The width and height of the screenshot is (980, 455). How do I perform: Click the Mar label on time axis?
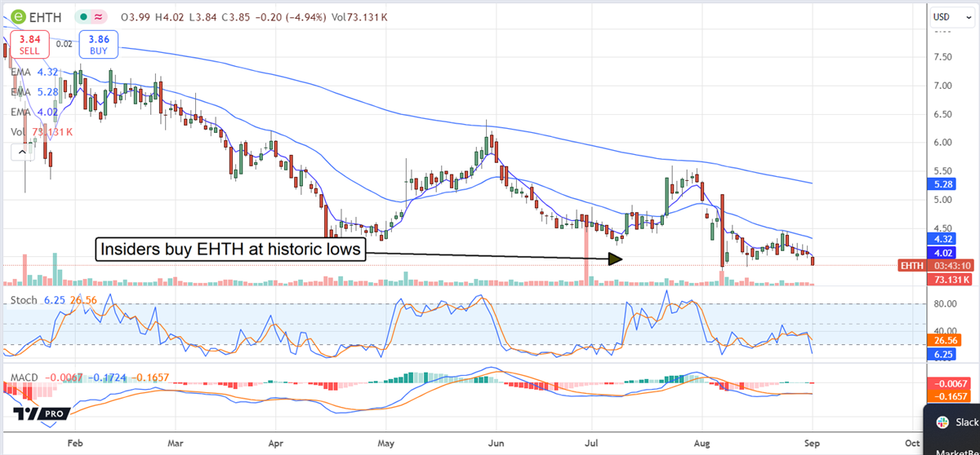(x=177, y=444)
